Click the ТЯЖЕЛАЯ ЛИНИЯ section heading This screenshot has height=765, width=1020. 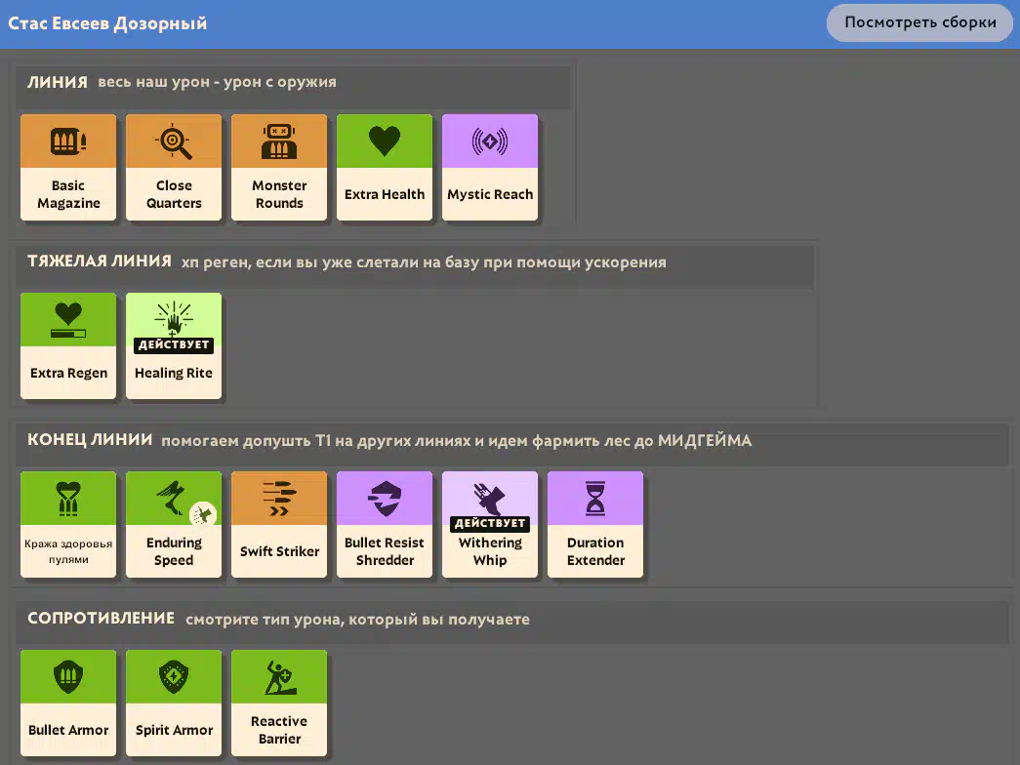100,262
